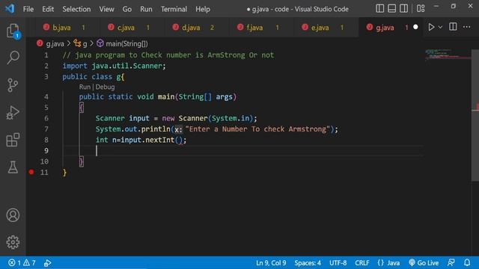This screenshot has height=269, width=479.
Task: Open the Run and Debug view
Action: (13, 113)
